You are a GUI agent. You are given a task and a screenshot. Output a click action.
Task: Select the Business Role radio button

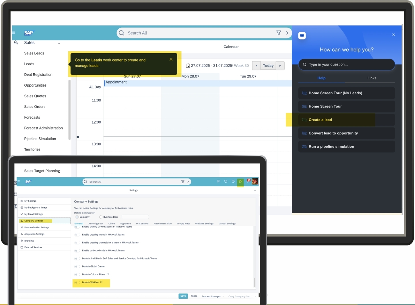pyautogui.click(x=101, y=217)
